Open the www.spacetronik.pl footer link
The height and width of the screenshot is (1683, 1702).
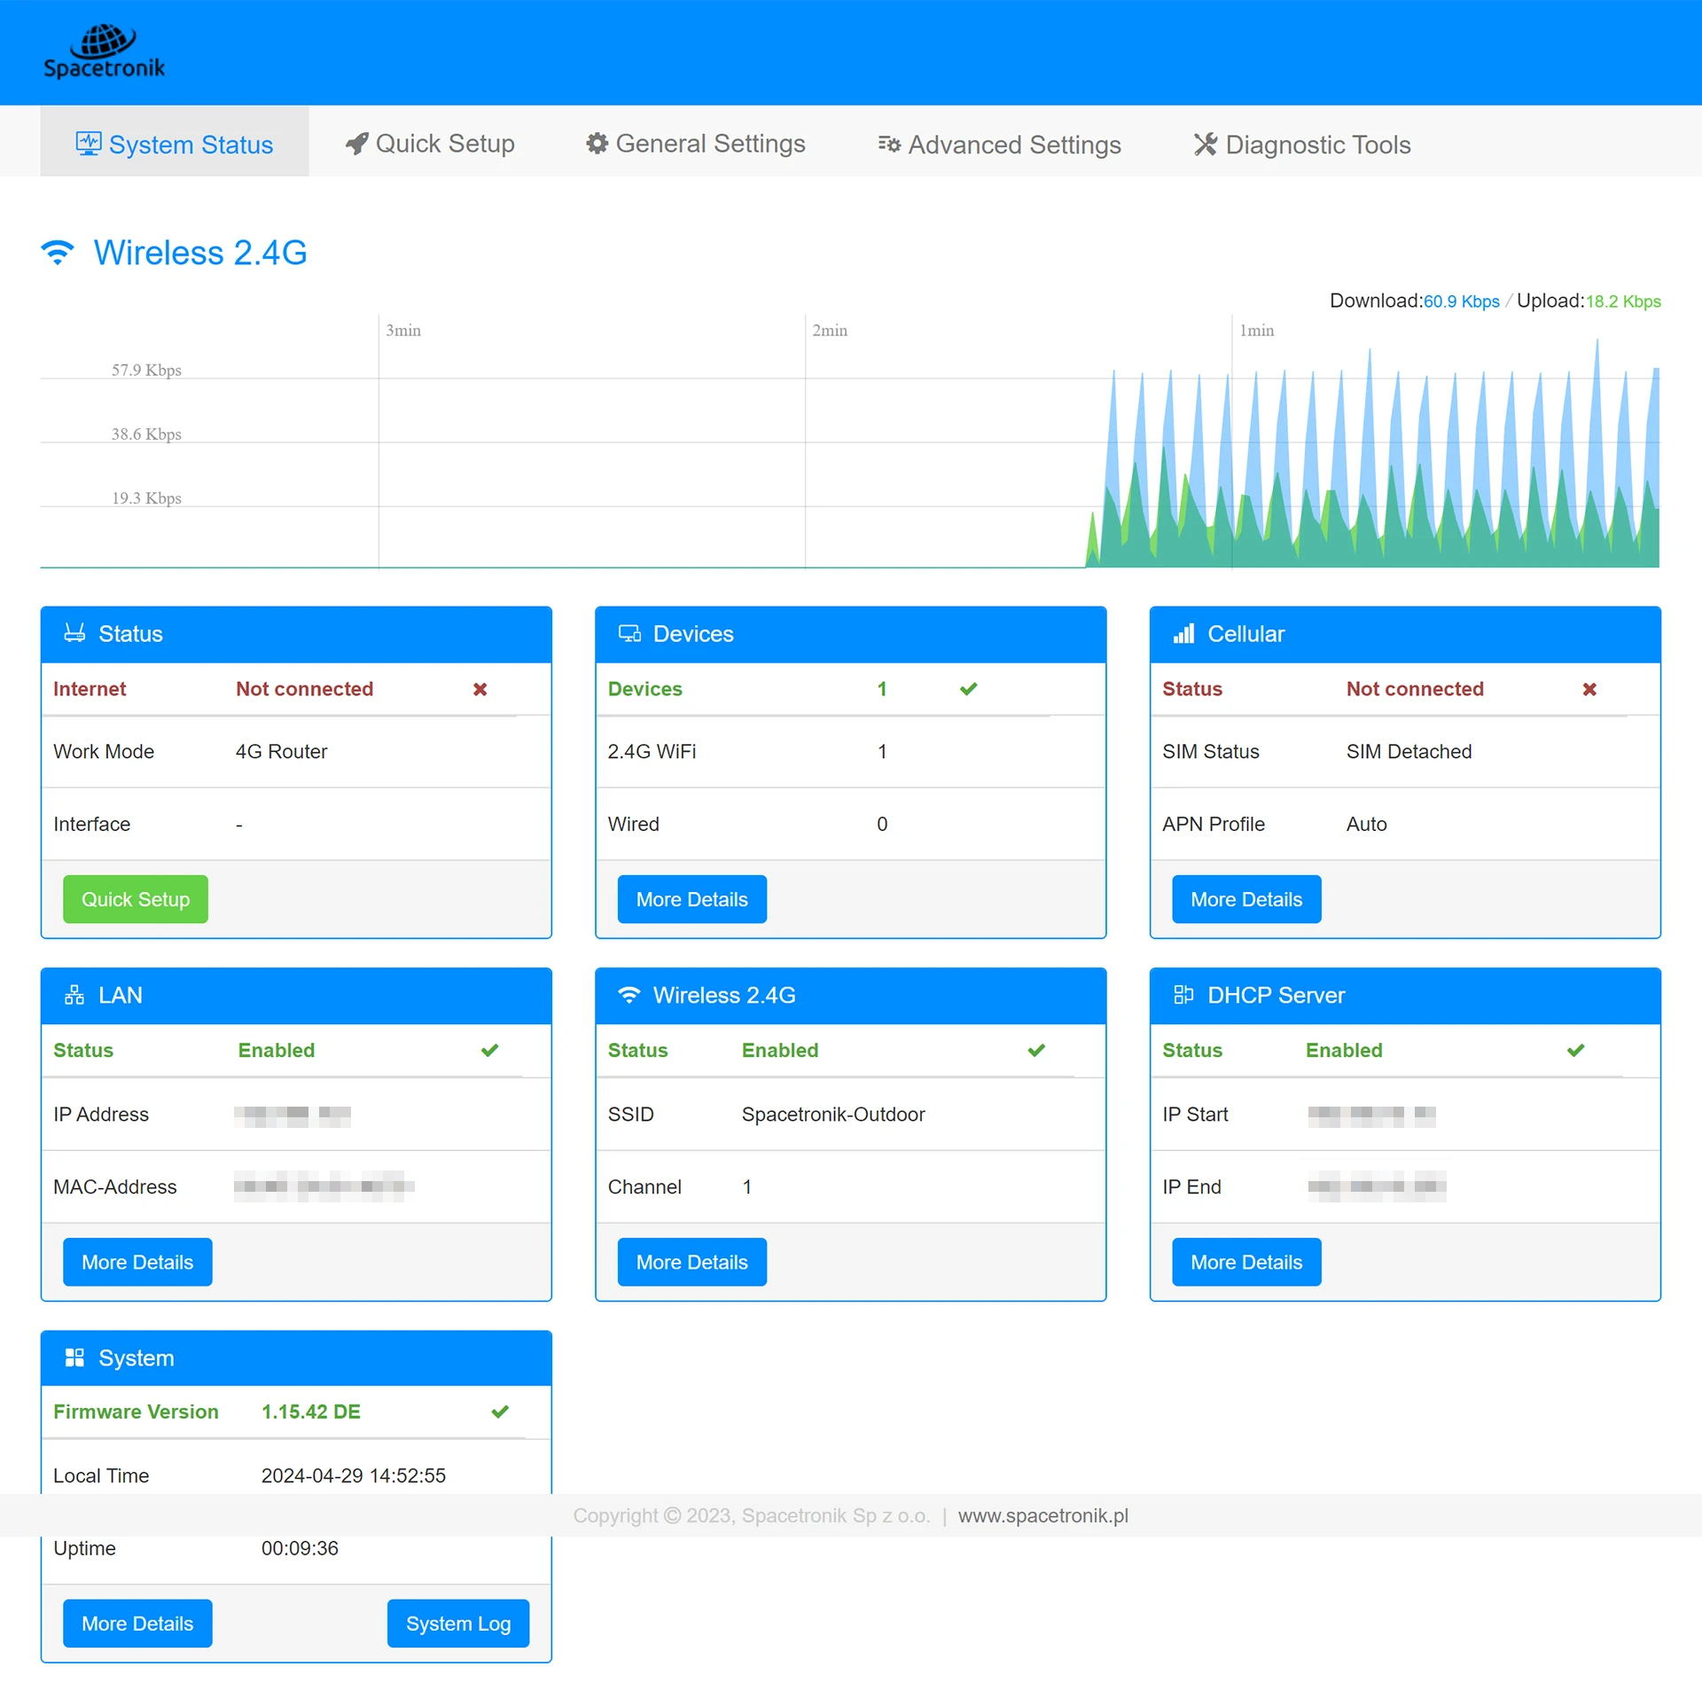1042,1515
